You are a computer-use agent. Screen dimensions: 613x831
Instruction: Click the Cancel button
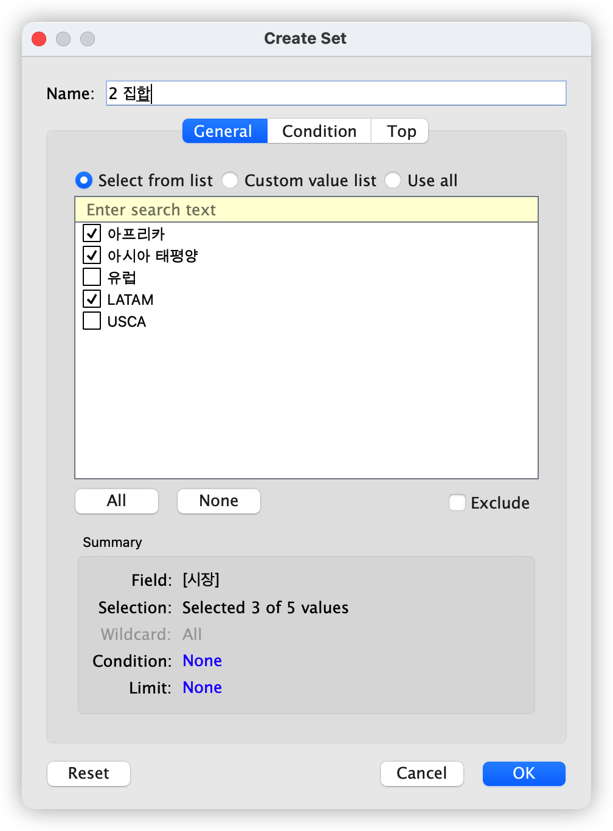422,773
